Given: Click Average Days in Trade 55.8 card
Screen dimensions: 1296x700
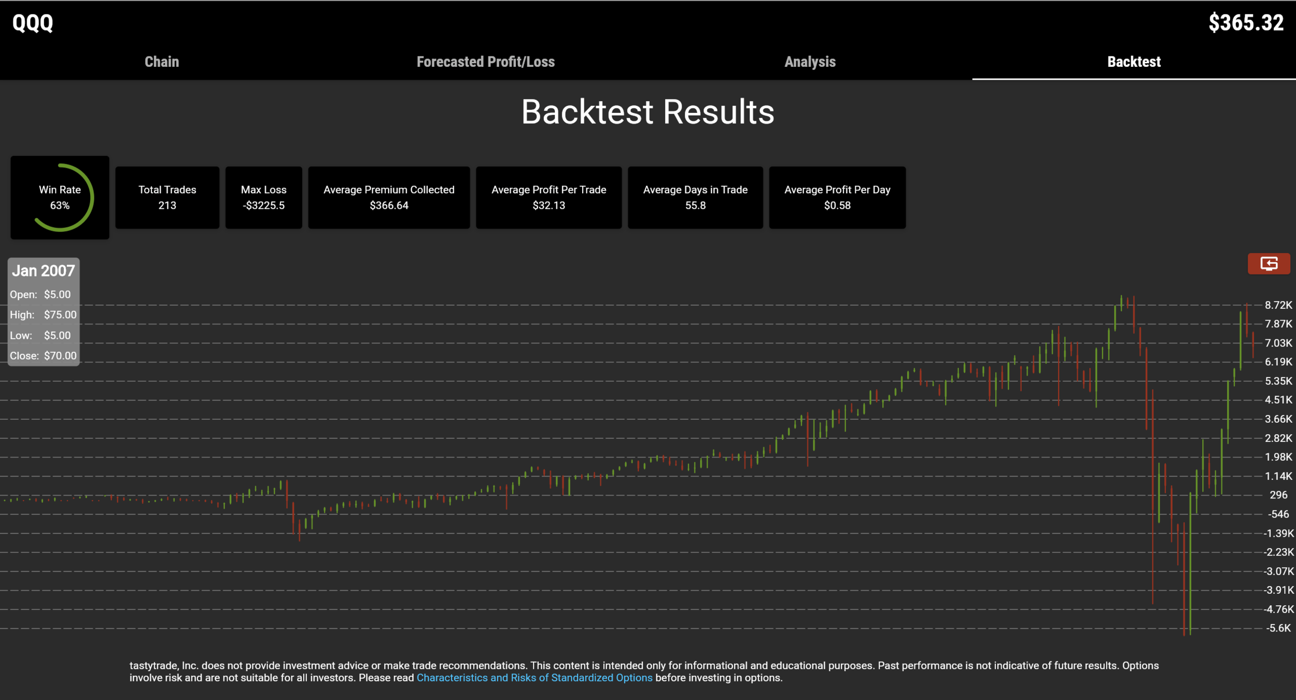Looking at the screenshot, I should [695, 197].
